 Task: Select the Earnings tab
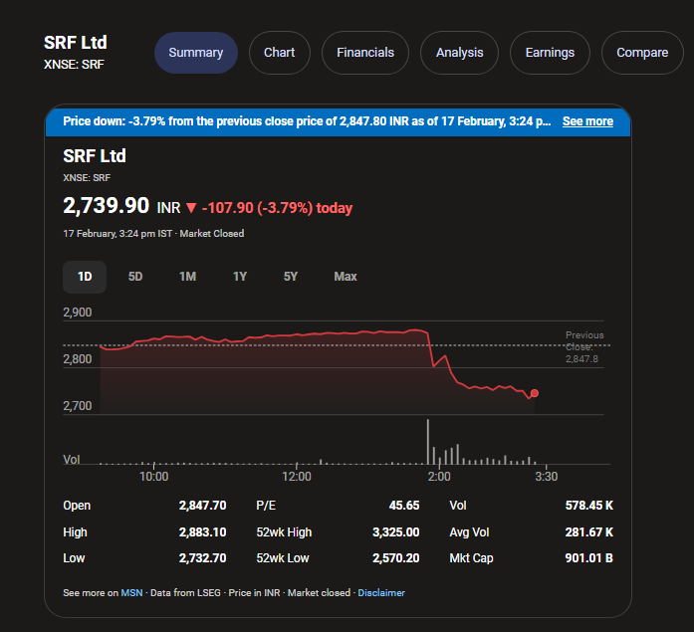(x=550, y=53)
